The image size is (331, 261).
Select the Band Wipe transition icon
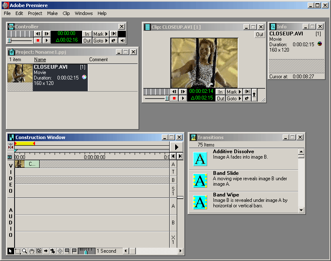(200, 202)
